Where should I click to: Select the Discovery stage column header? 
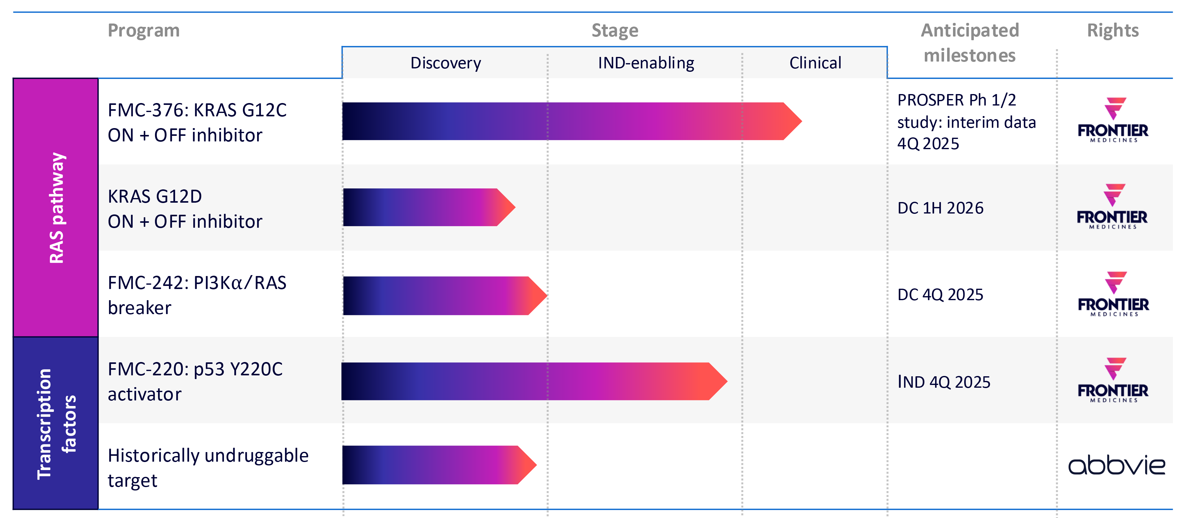[x=445, y=63]
